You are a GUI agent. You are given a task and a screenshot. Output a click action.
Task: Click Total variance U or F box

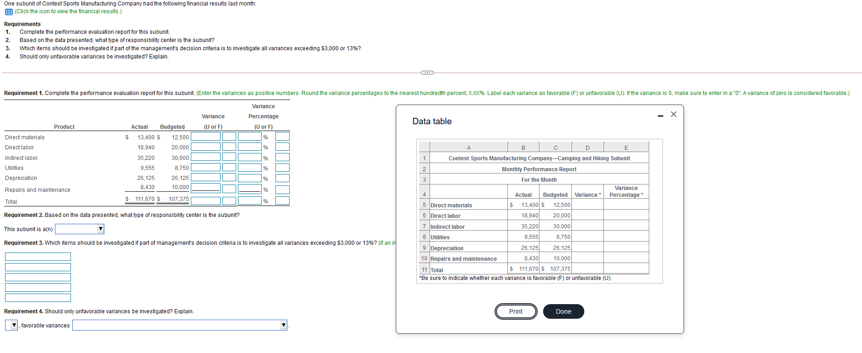tap(229, 200)
